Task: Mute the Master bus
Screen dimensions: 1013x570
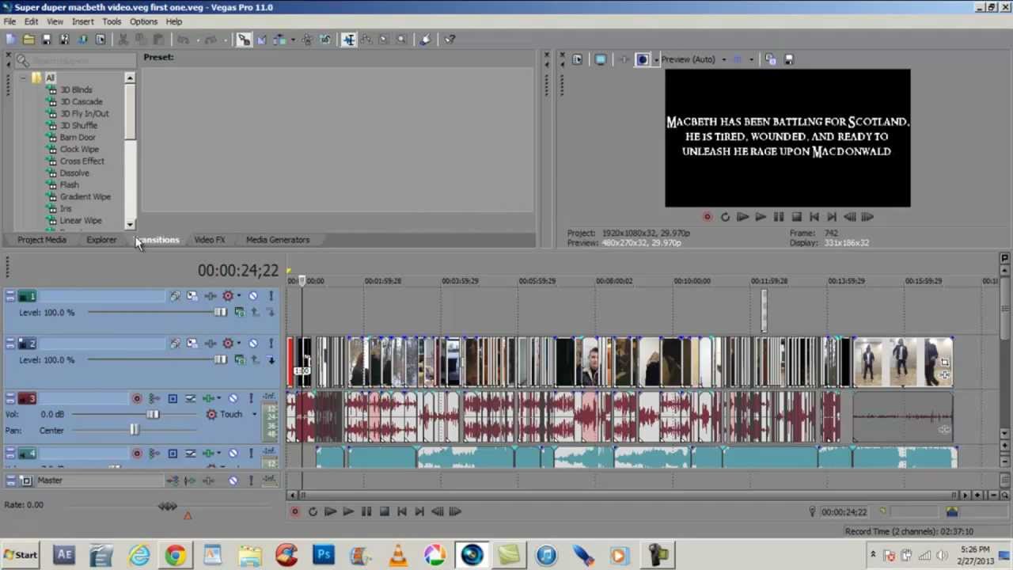Action: [x=233, y=481]
